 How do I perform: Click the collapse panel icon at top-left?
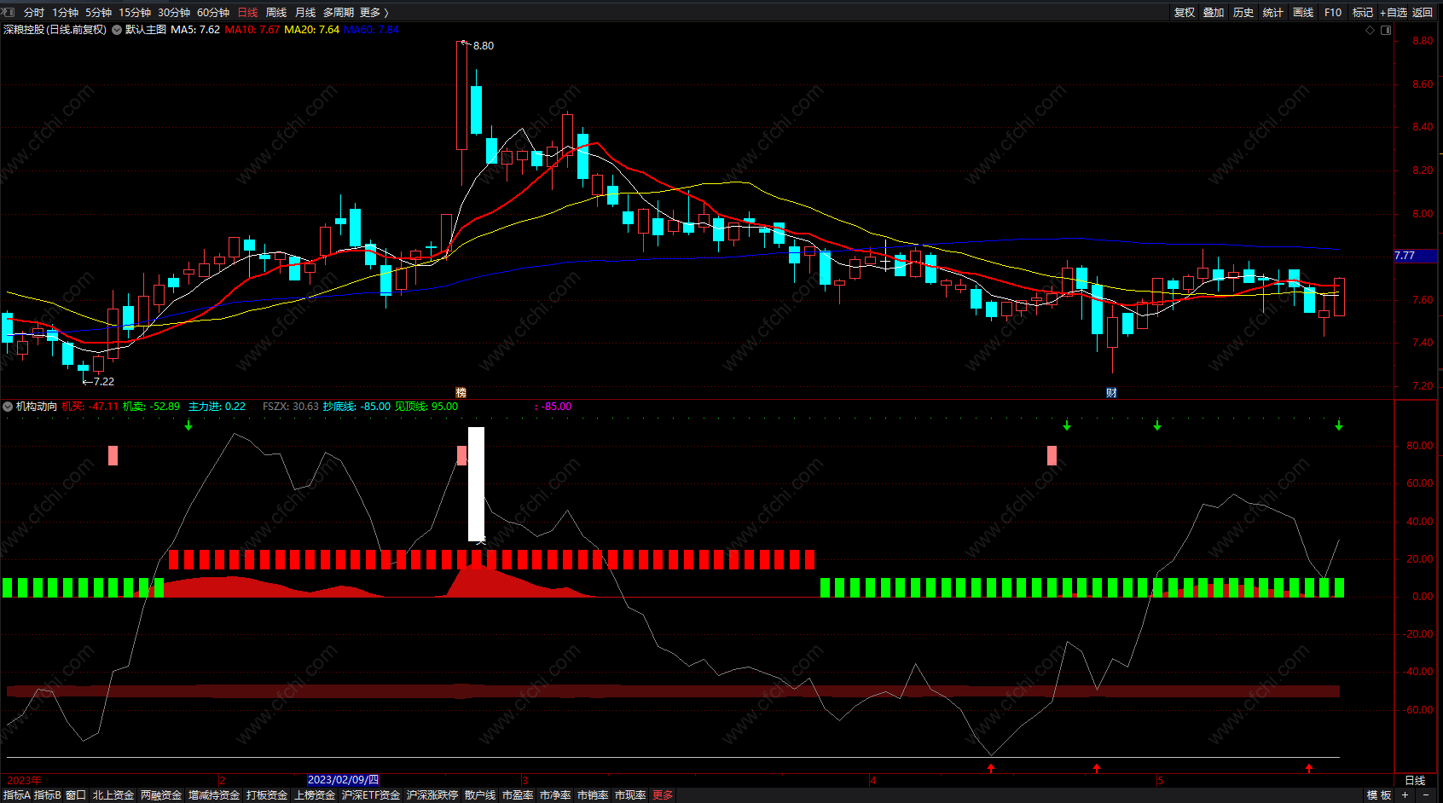[x=9, y=12]
